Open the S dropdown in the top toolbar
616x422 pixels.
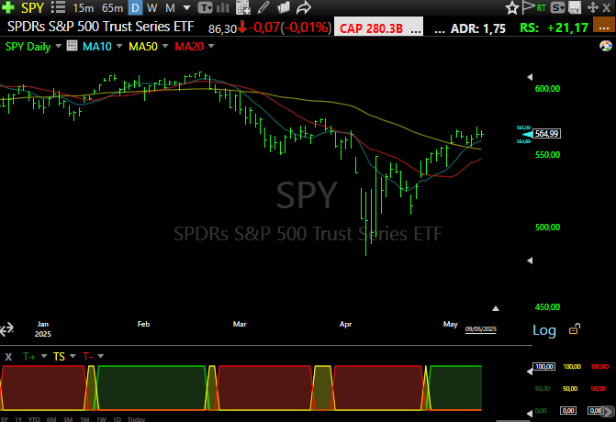click(x=557, y=7)
